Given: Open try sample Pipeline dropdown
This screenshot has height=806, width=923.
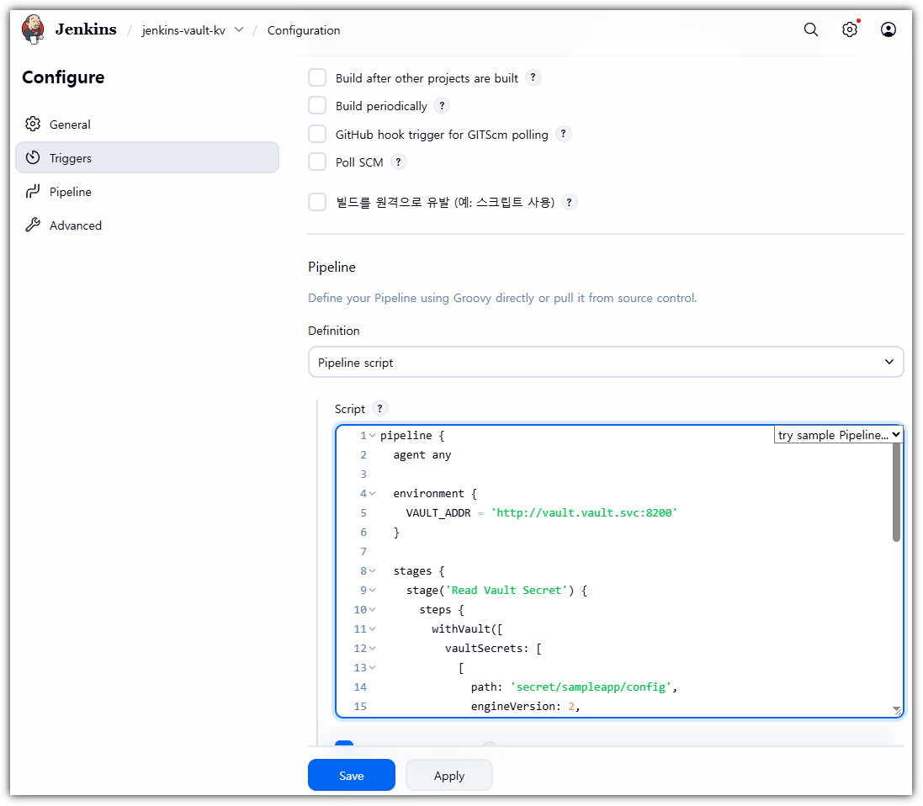Looking at the screenshot, I should pyautogui.click(x=838, y=434).
